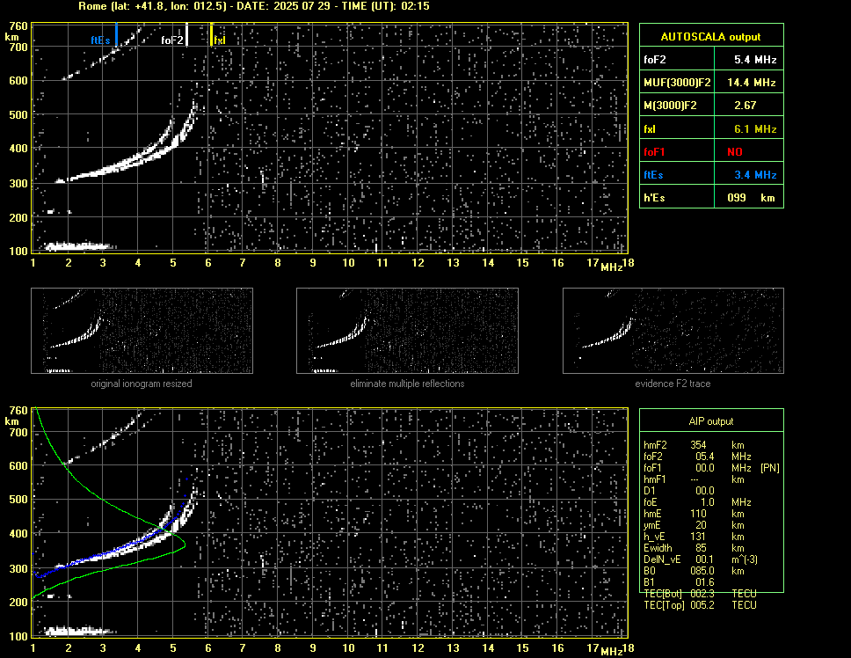851x658 pixels.
Task: Select the 'eliminate multiple reflections' thumbnail
Action: pyautogui.click(x=407, y=331)
